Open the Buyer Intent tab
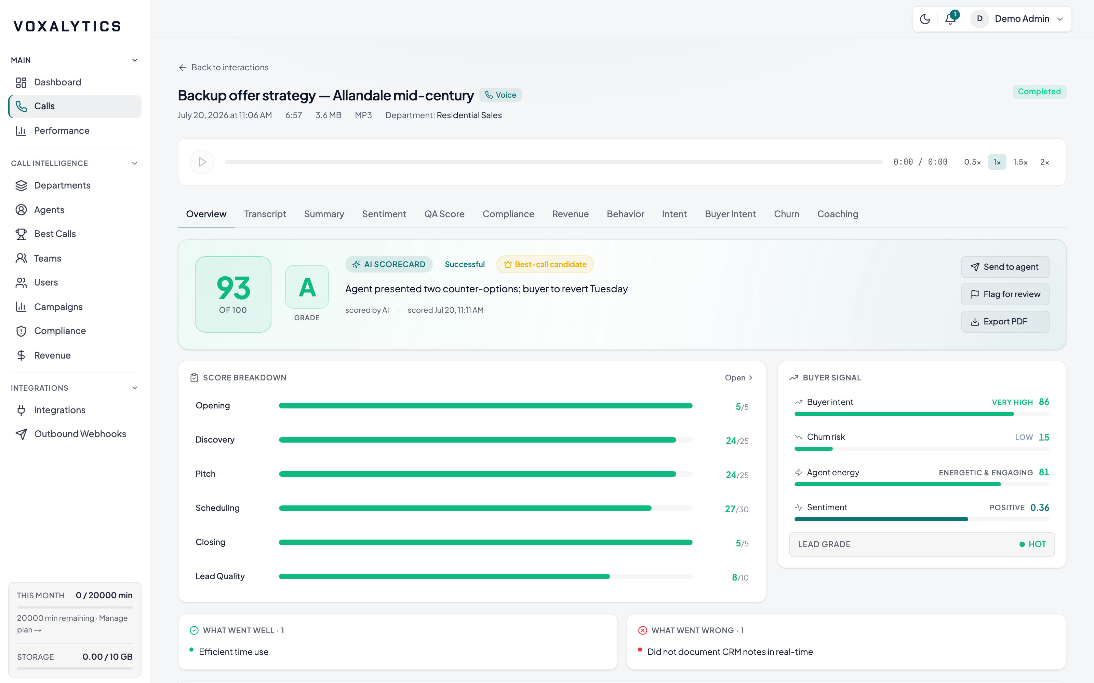The image size is (1094, 683). pos(730,214)
